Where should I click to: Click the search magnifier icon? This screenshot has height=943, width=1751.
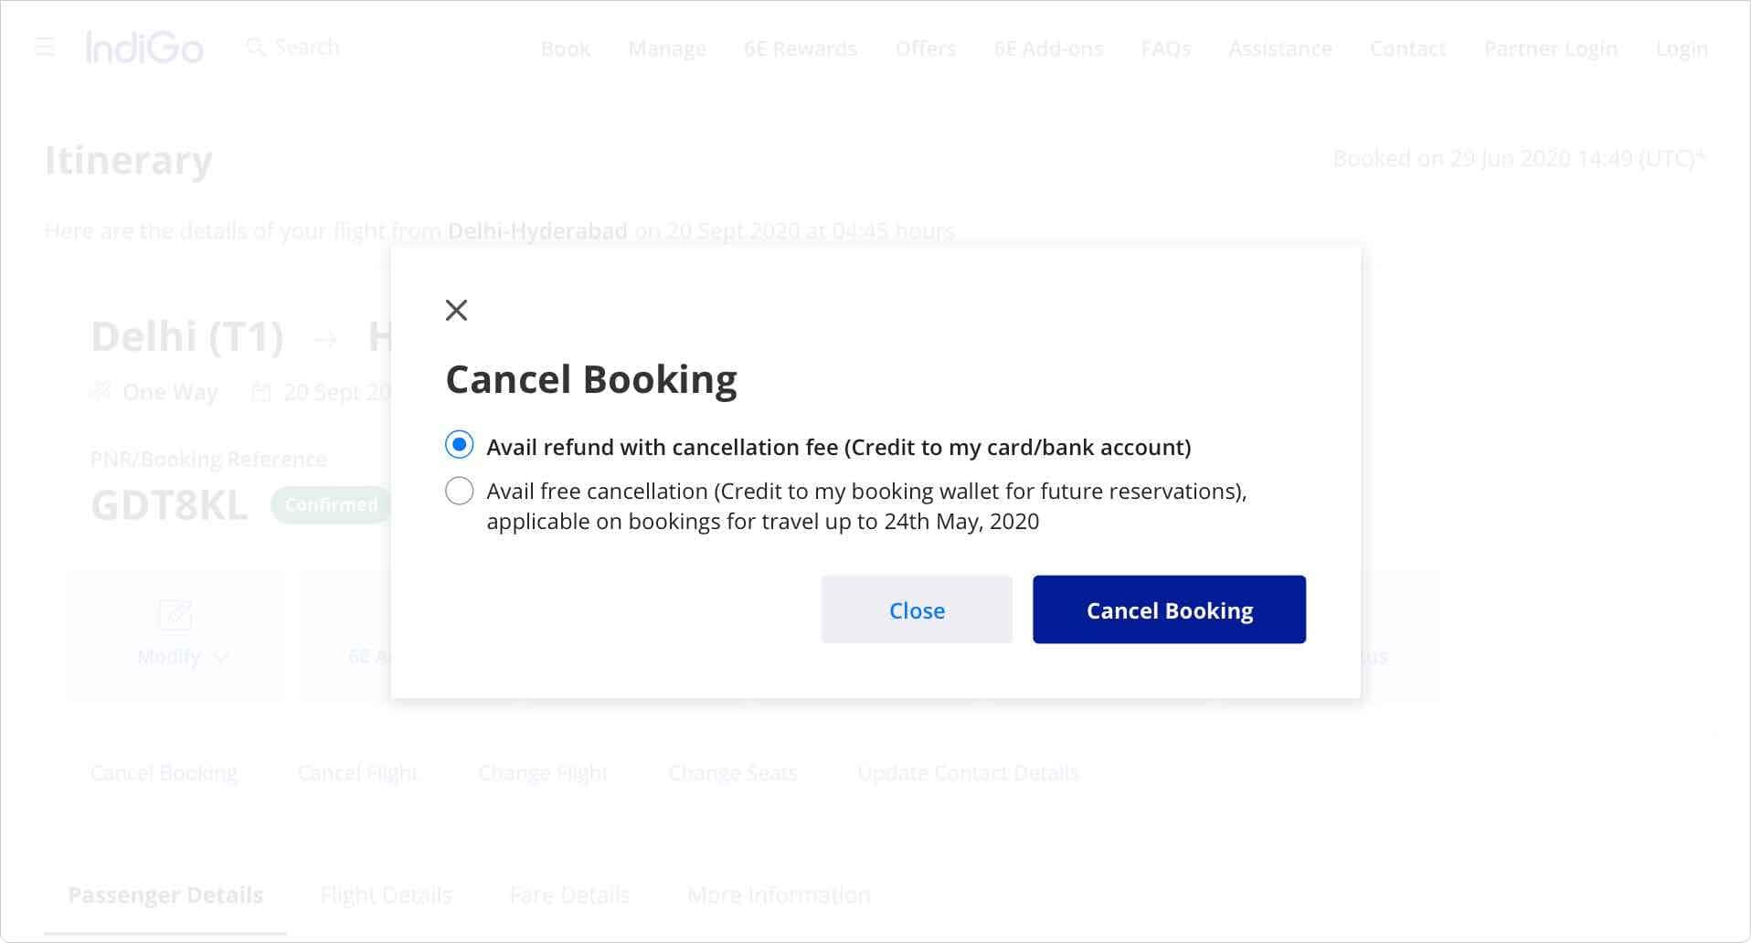tap(256, 48)
